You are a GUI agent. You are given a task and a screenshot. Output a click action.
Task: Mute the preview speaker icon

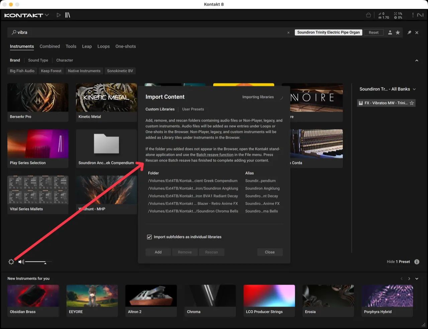[x=21, y=262]
